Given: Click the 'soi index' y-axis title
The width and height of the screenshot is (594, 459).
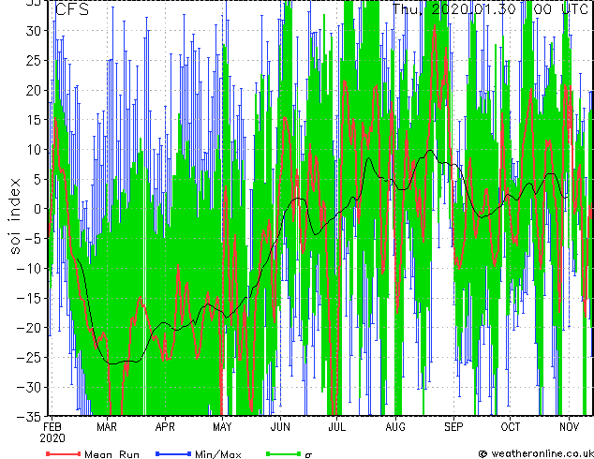Looking at the screenshot, I should (x=15, y=215).
